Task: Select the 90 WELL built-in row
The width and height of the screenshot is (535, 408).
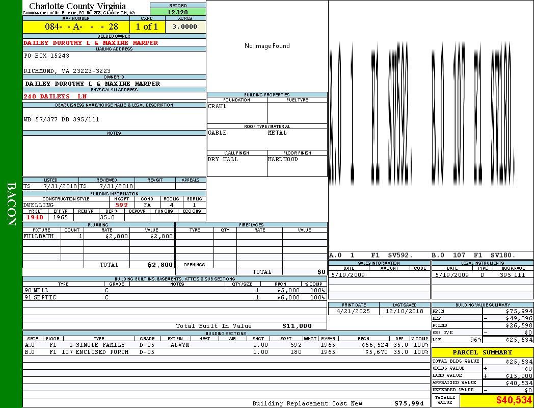Action: pyautogui.click(x=175, y=290)
